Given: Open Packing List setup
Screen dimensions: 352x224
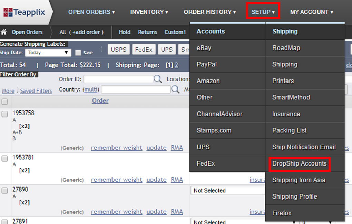Looking at the screenshot, I should click(305, 131).
